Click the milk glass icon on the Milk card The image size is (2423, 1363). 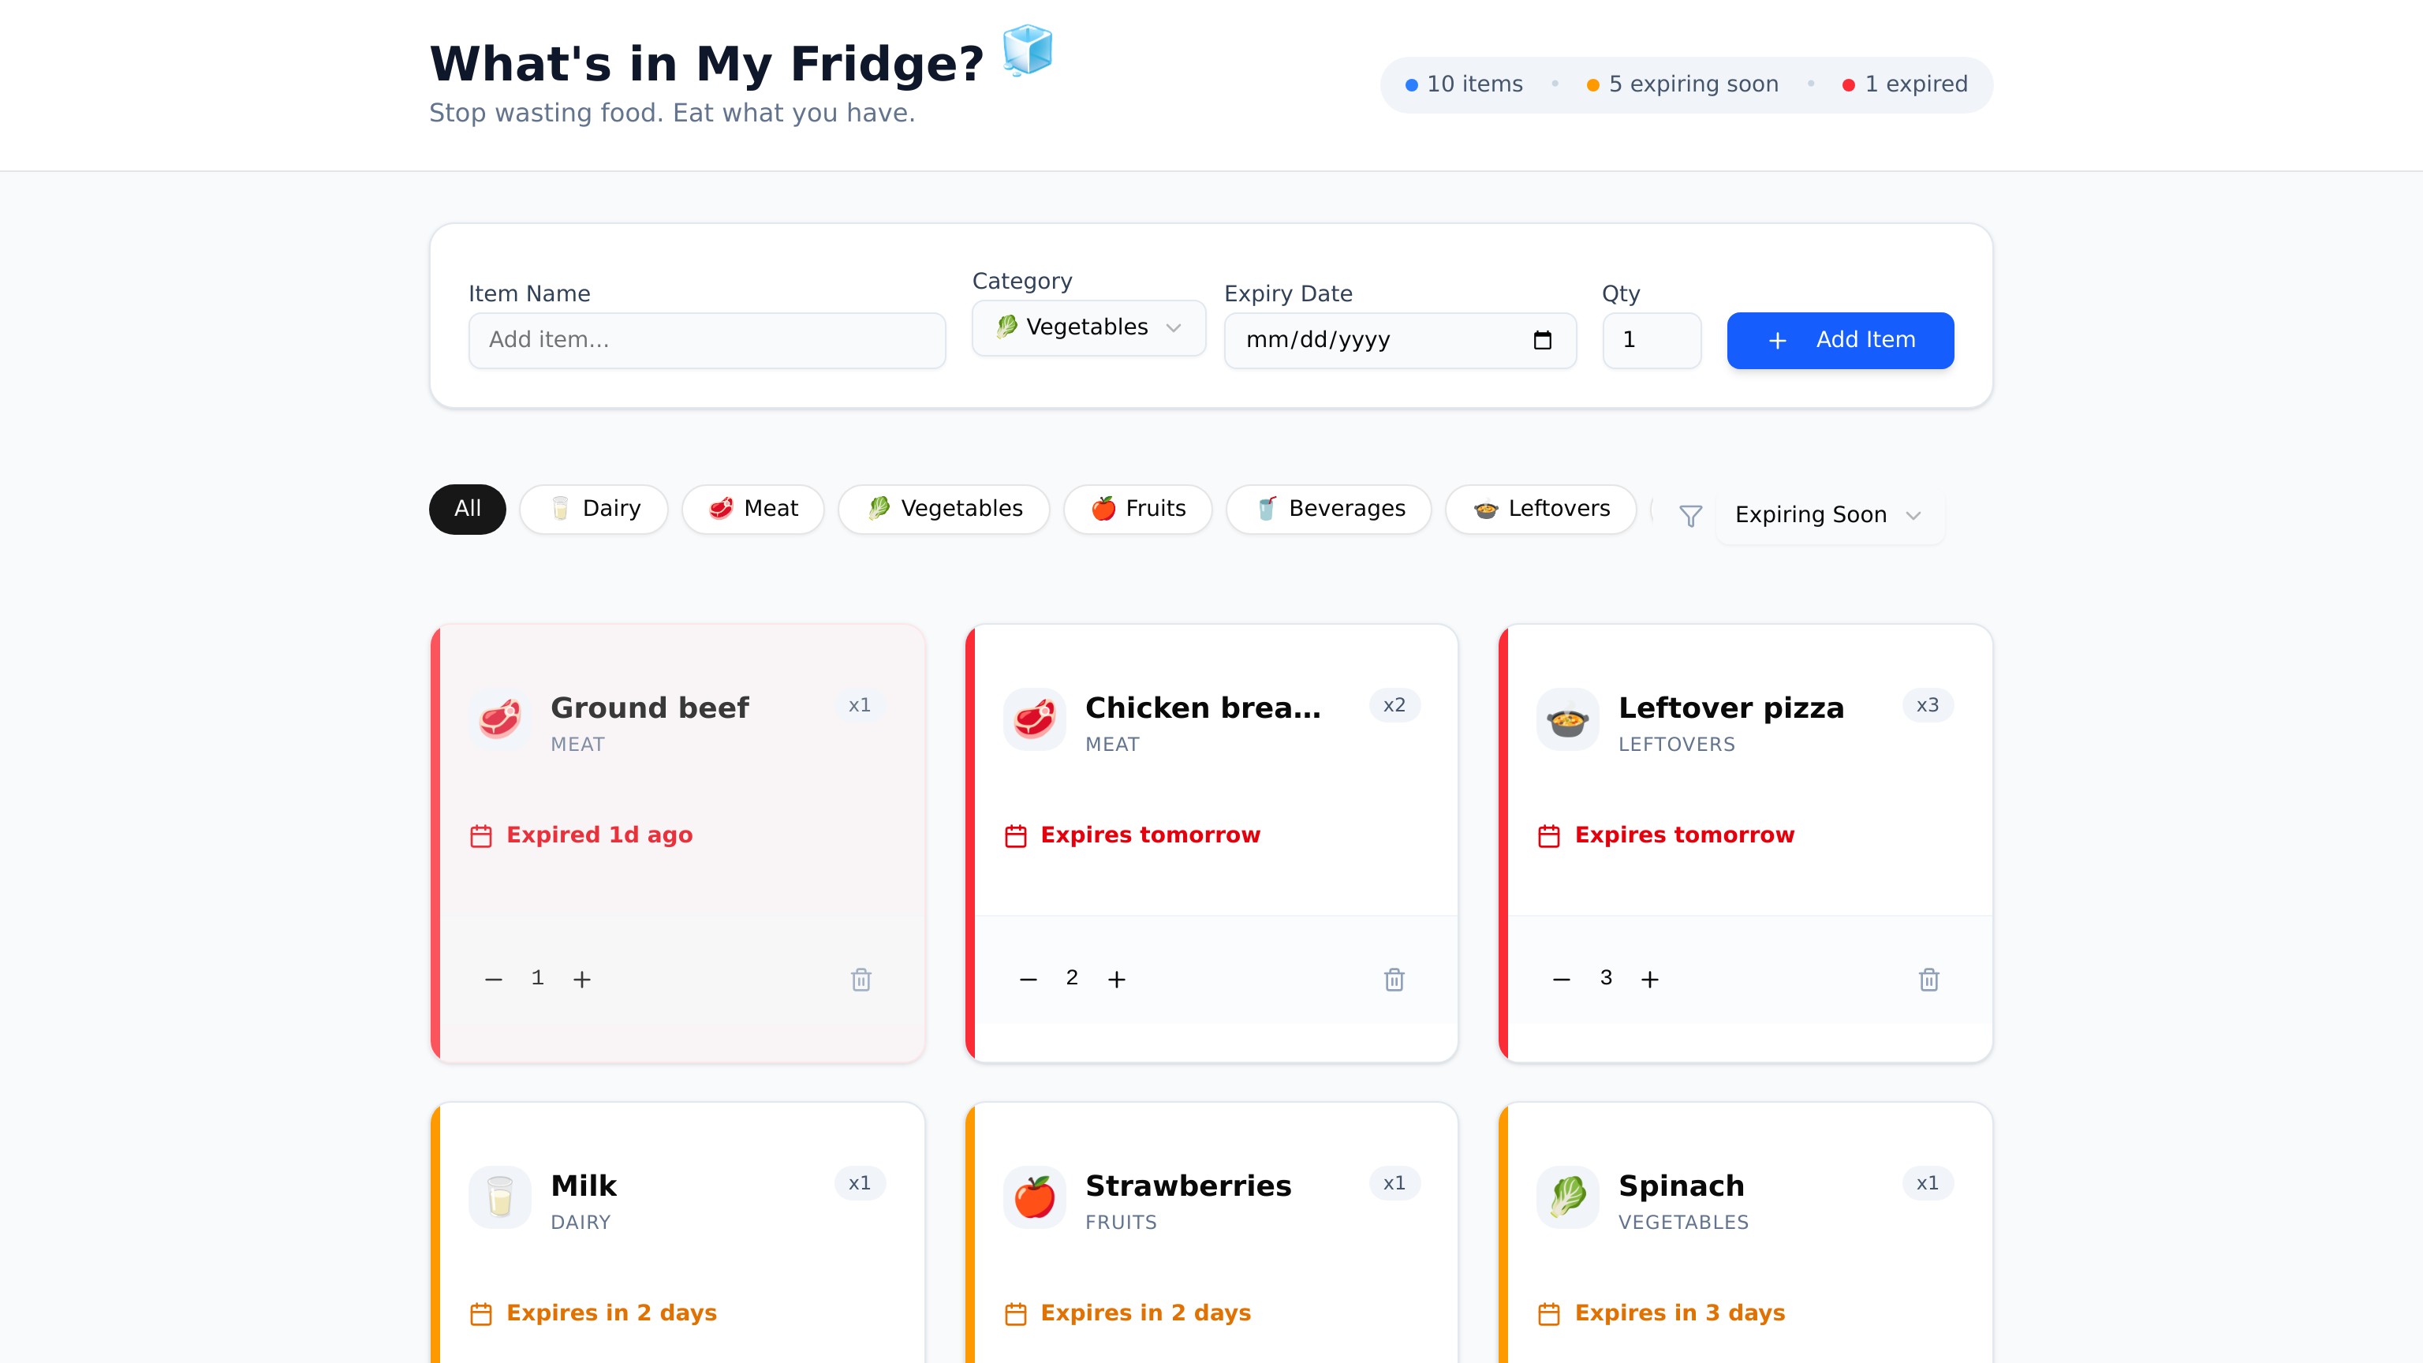pyautogui.click(x=499, y=1197)
